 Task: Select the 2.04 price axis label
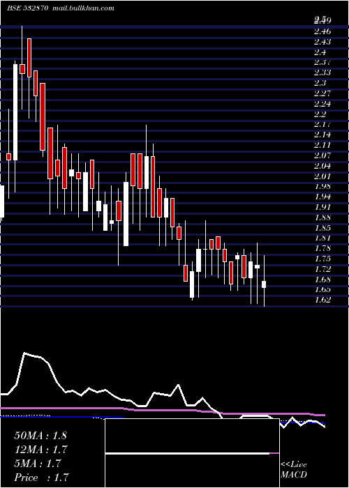pos(322,166)
